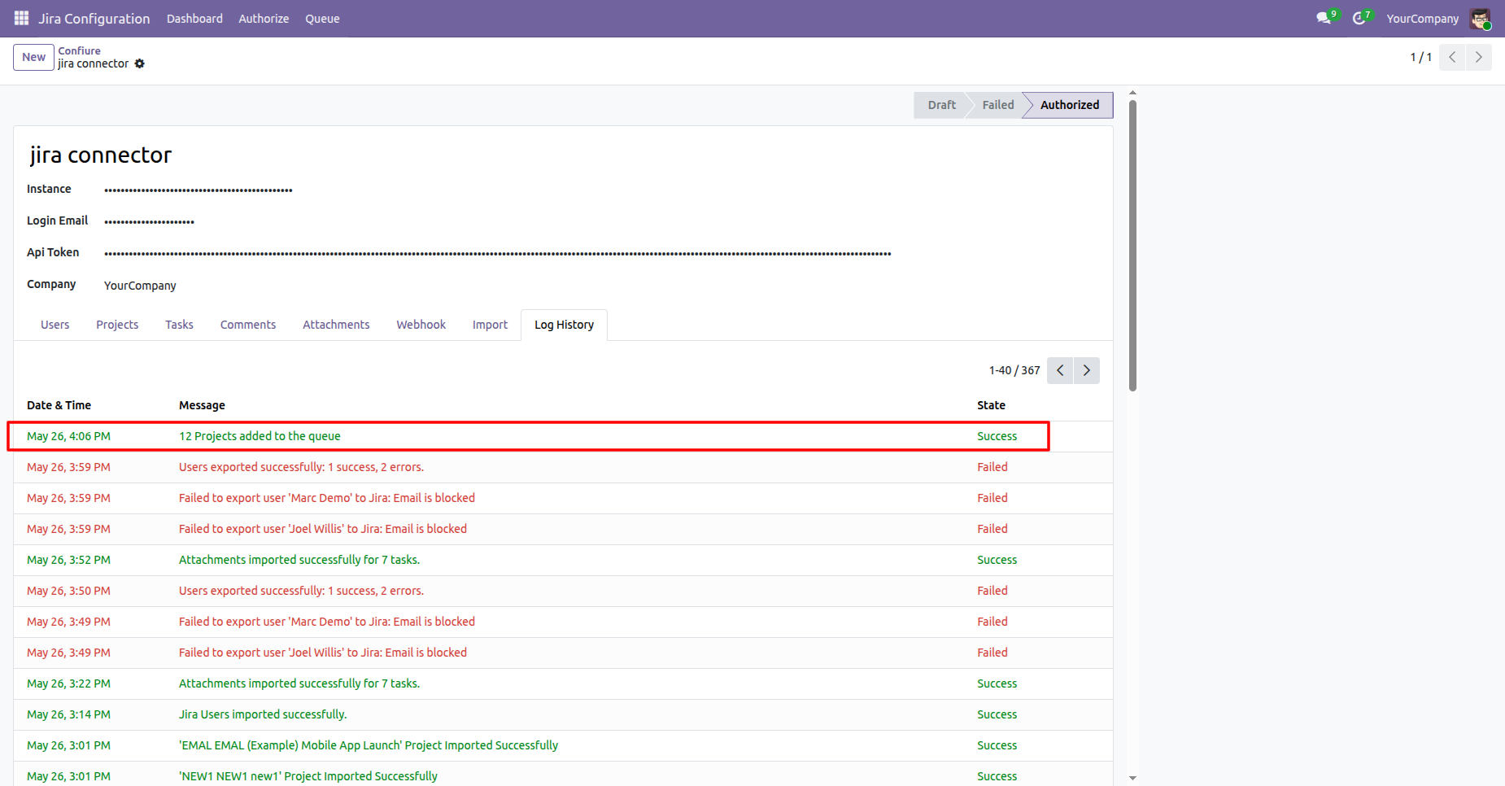Switch to the Tasks tab

tap(179, 325)
